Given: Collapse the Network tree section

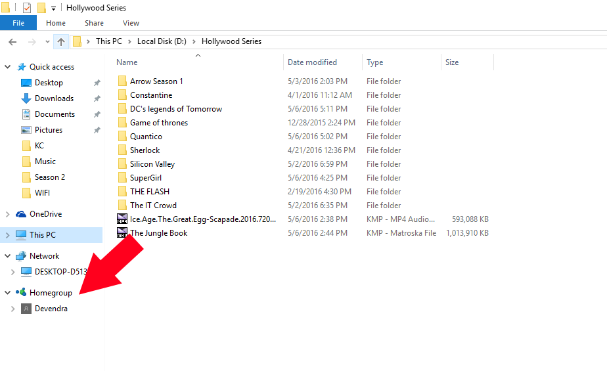Looking at the screenshot, I should coord(7,256).
